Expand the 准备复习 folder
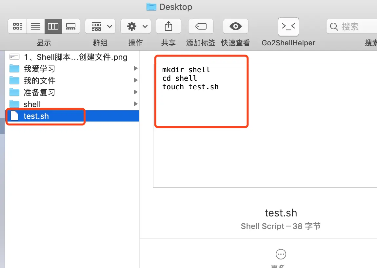This screenshot has width=377, height=268. [135, 92]
